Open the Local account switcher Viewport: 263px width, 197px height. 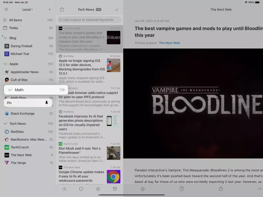pos(28,9)
